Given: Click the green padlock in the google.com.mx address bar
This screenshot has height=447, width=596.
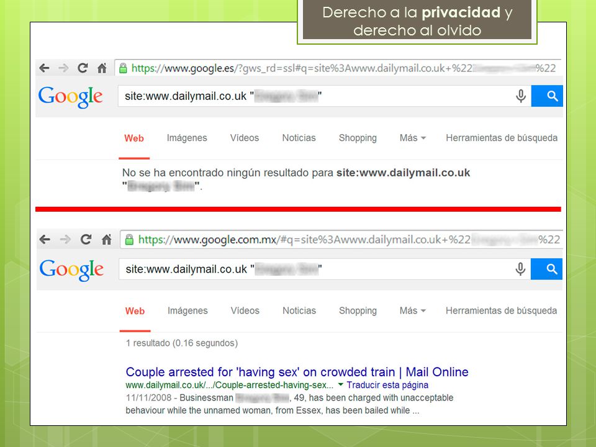Looking at the screenshot, I should pyautogui.click(x=129, y=240).
